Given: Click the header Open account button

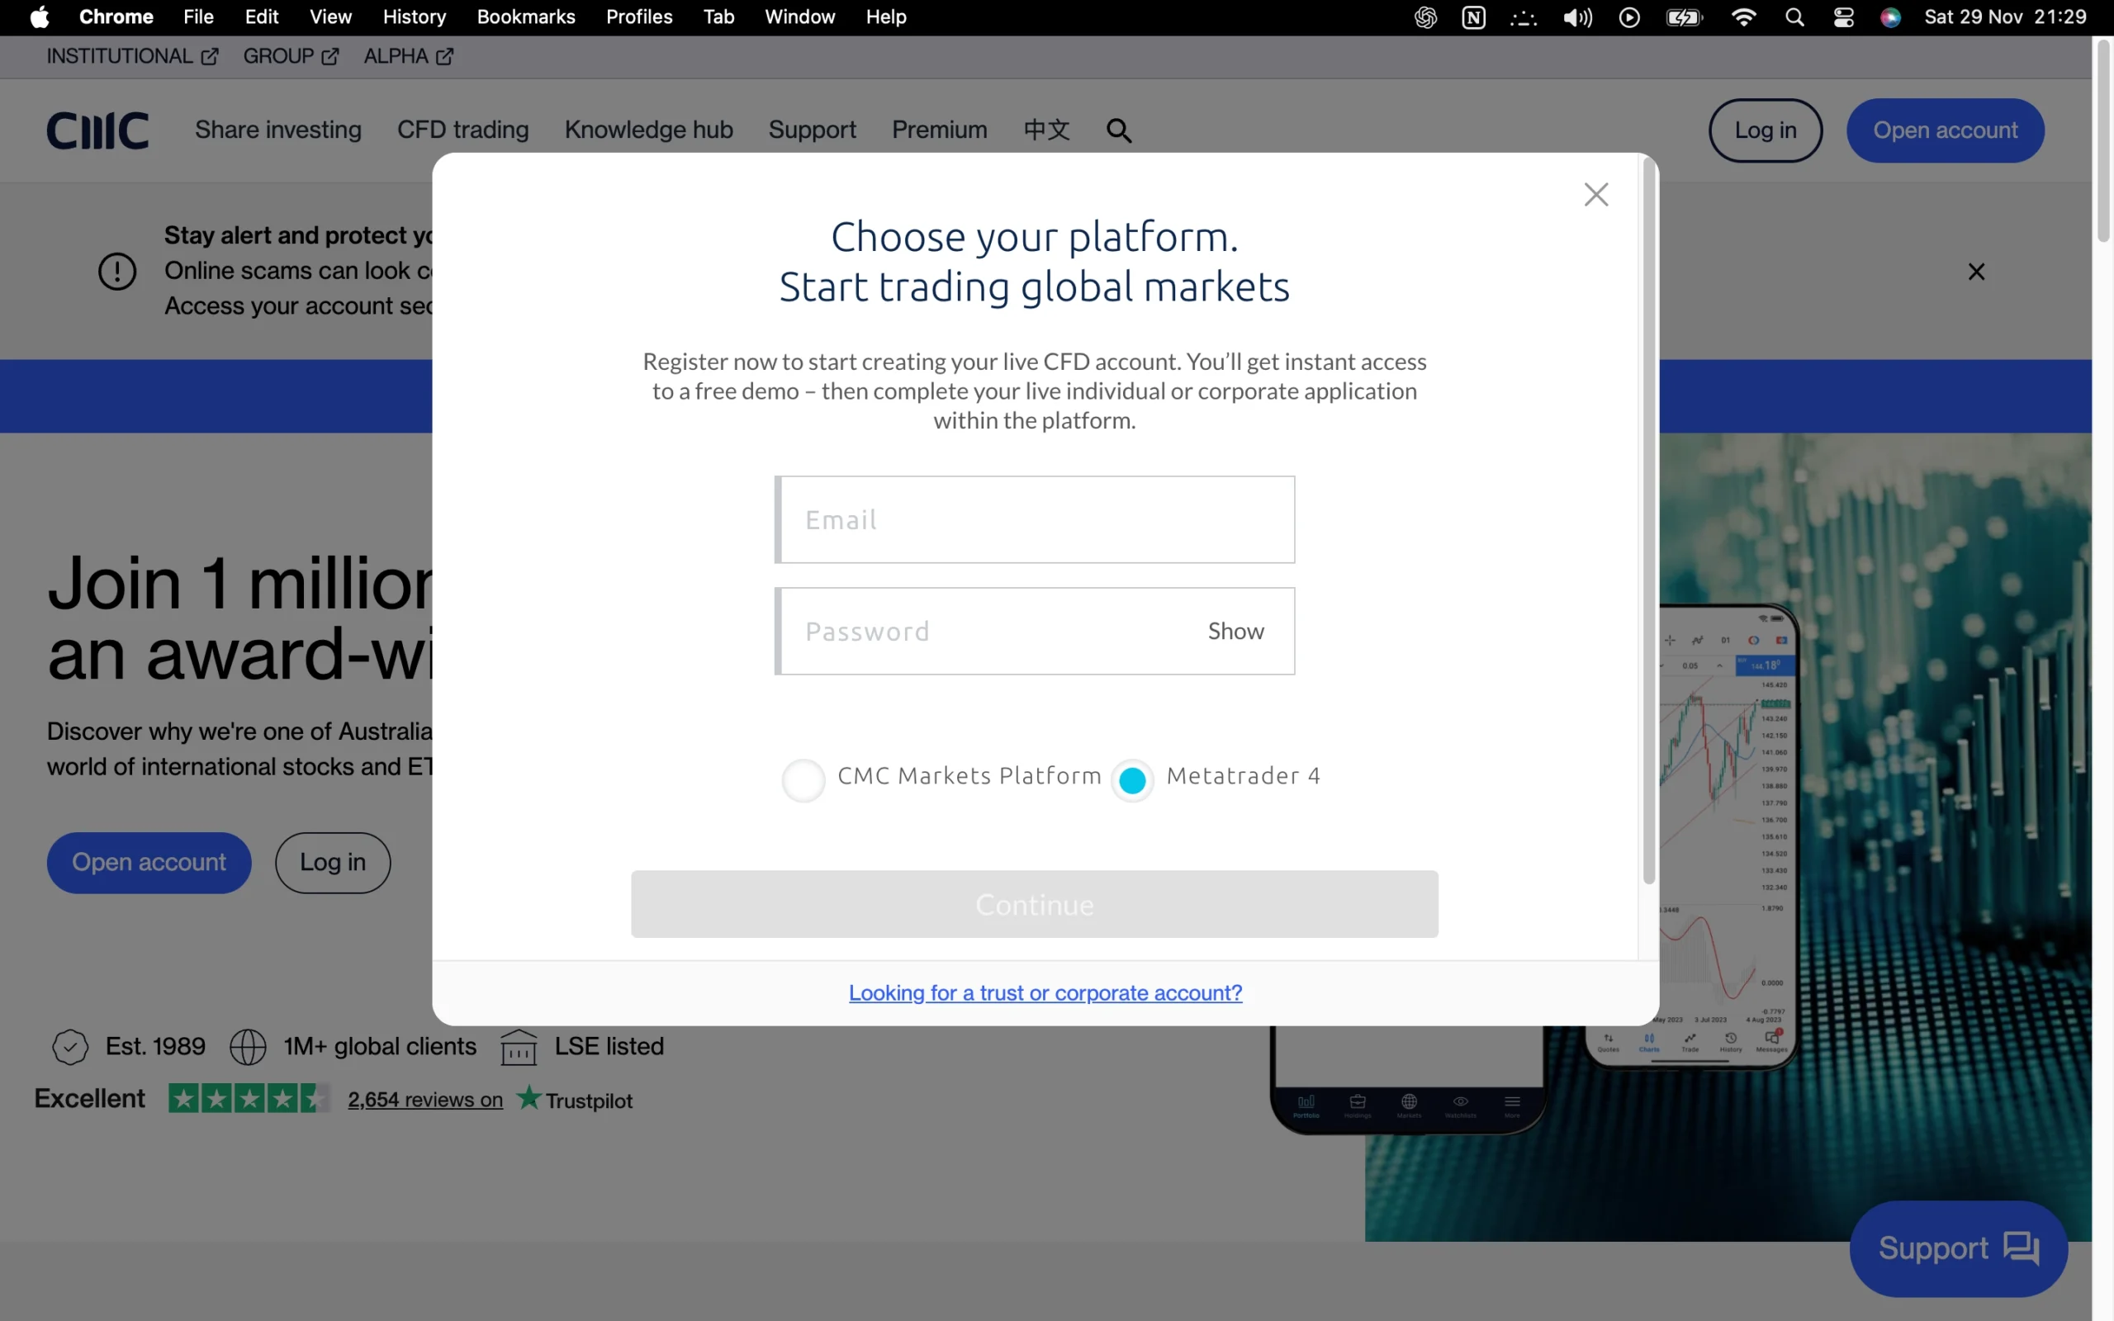Looking at the screenshot, I should pos(1945,130).
